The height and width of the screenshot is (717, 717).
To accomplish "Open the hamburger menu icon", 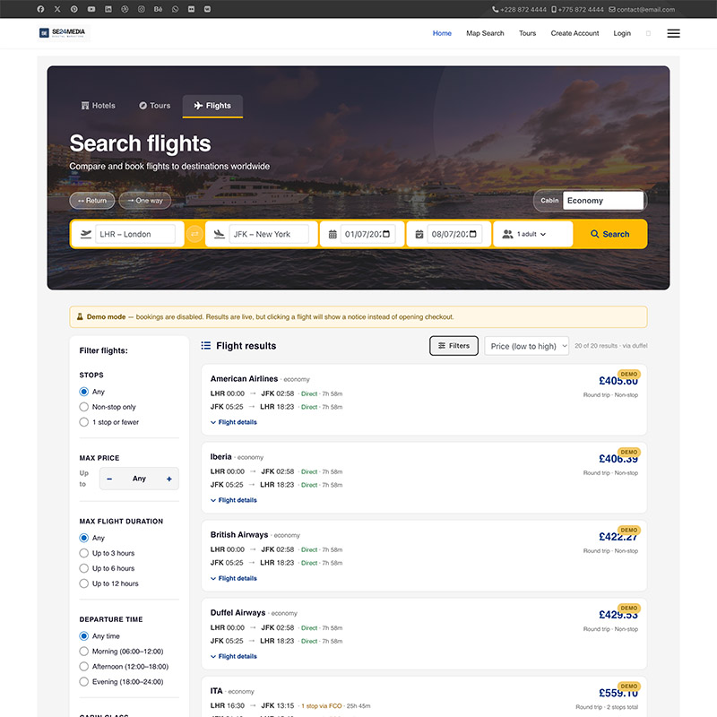I will (673, 33).
